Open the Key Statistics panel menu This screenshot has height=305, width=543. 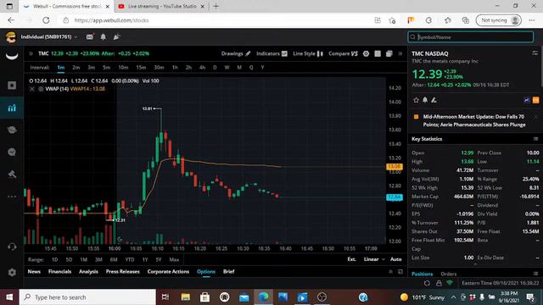pos(535,139)
